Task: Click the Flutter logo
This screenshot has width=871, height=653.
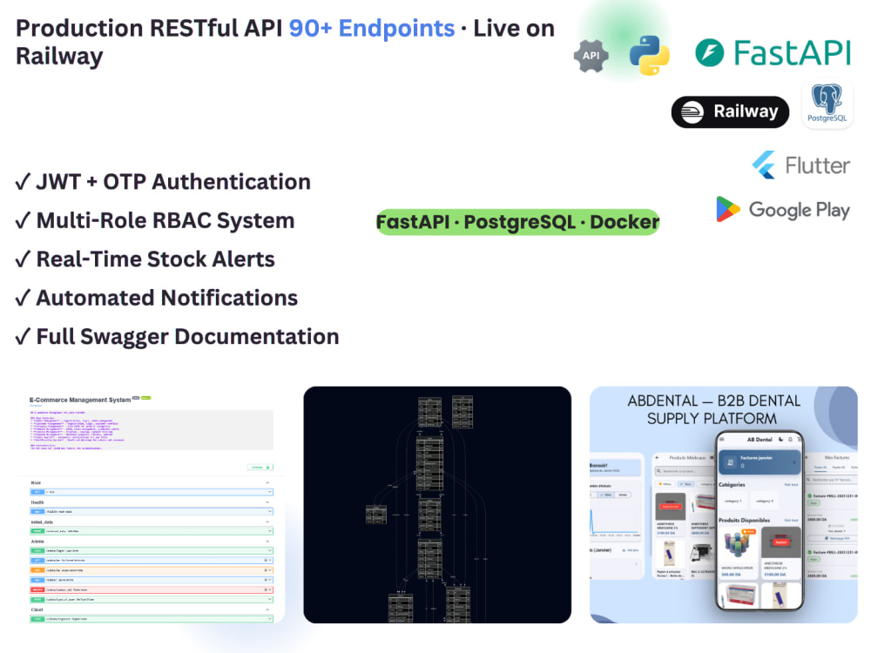Action: pos(763,165)
